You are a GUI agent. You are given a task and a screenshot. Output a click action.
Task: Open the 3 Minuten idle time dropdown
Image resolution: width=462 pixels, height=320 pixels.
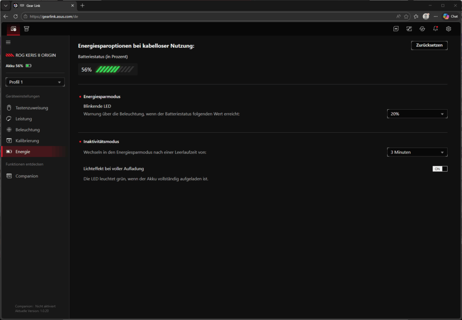tap(417, 153)
